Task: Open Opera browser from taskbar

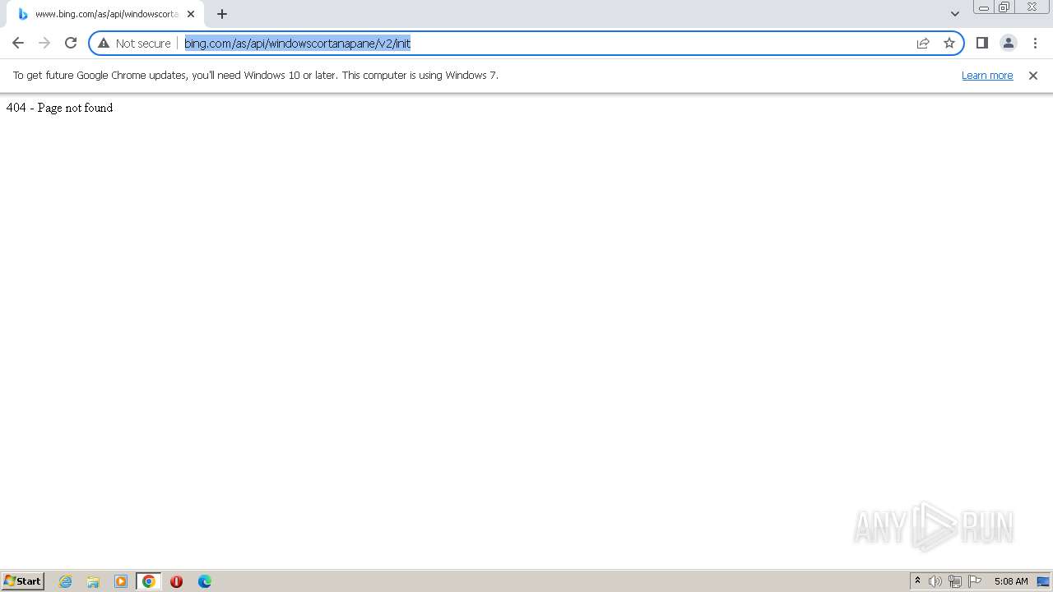Action: click(x=176, y=581)
